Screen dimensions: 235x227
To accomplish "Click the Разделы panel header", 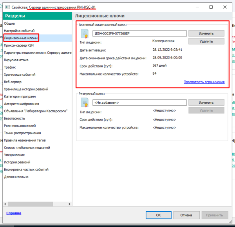I will click(x=37, y=16).
